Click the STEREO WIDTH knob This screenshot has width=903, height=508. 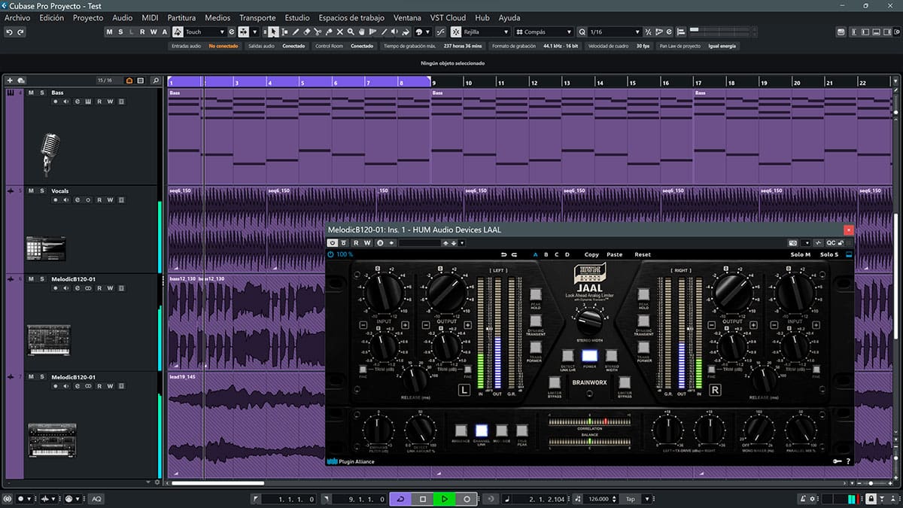[590, 321]
